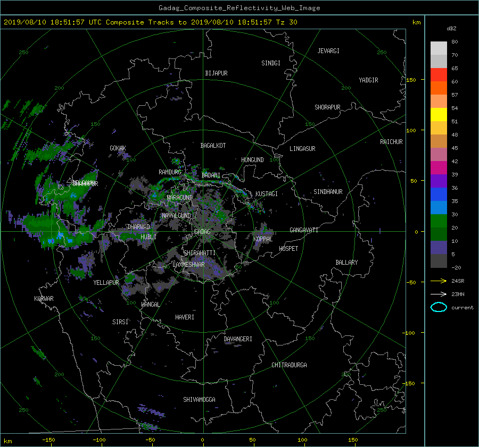The width and height of the screenshot is (479, 447).
Task: Click the LINGASUR city label
Action: [302, 149]
